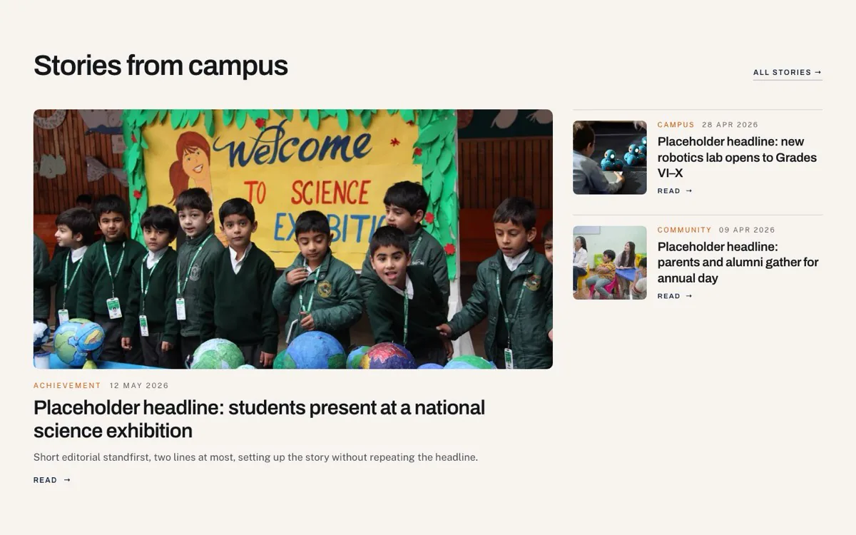Click the robotics lab story thumbnail
Image resolution: width=856 pixels, height=535 pixels.
[x=610, y=158]
